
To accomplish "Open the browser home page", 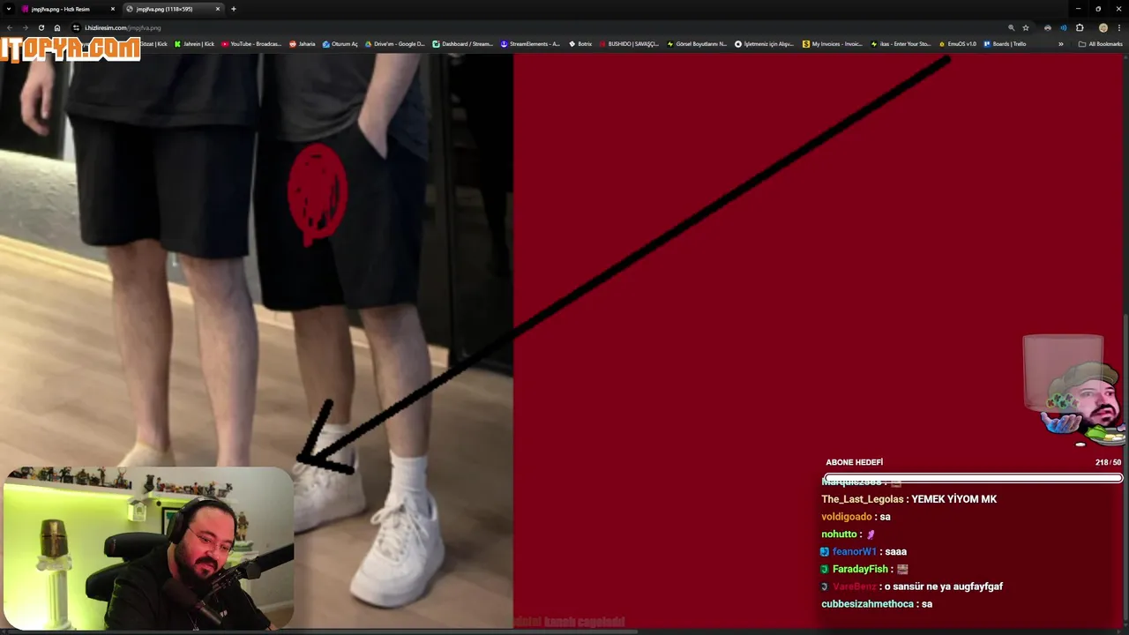I will tap(57, 27).
